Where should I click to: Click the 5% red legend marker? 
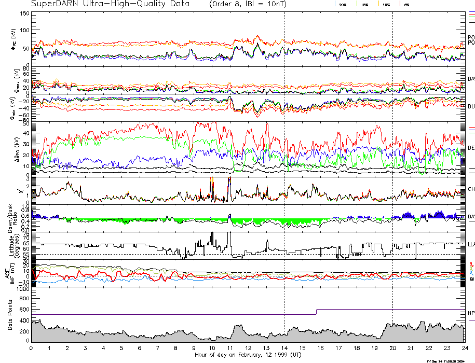(x=399, y=4)
